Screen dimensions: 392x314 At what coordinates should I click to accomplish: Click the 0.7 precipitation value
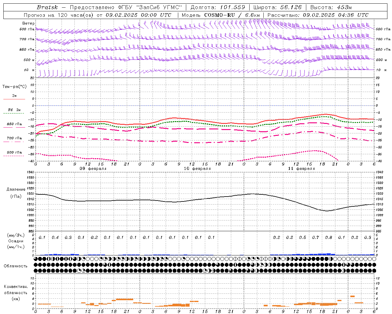tap(315, 237)
